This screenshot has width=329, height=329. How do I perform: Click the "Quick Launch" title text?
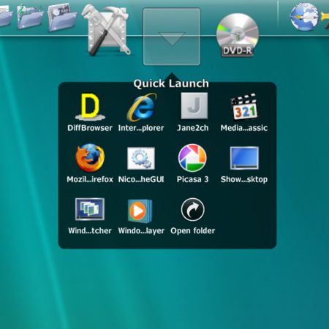pyautogui.click(x=171, y=83)
